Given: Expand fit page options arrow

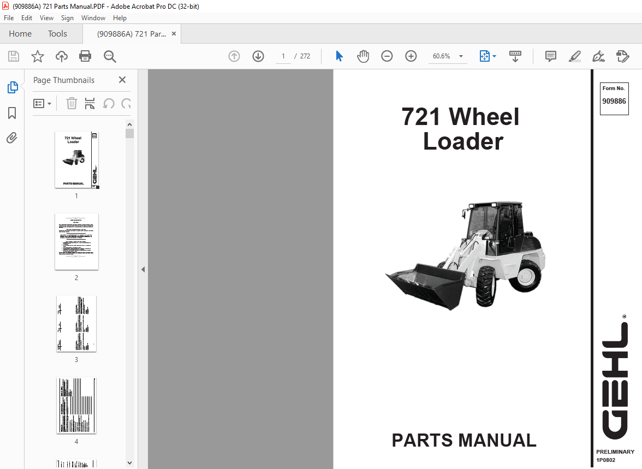Looking at the screenshot, I should tap(494, 56).
